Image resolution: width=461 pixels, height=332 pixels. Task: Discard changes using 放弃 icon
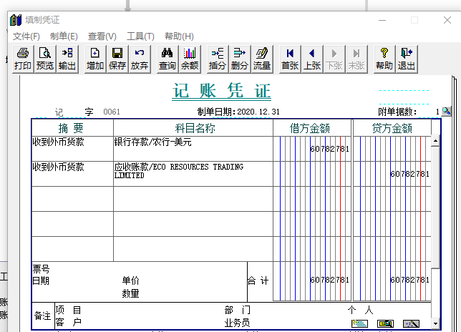140,59
